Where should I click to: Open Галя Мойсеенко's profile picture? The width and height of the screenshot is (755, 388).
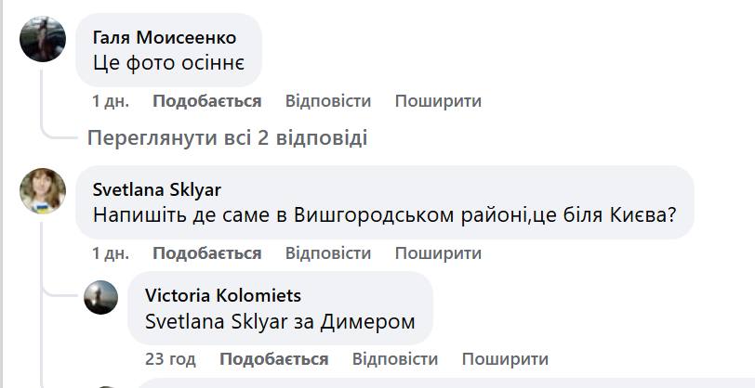(43, 39)
